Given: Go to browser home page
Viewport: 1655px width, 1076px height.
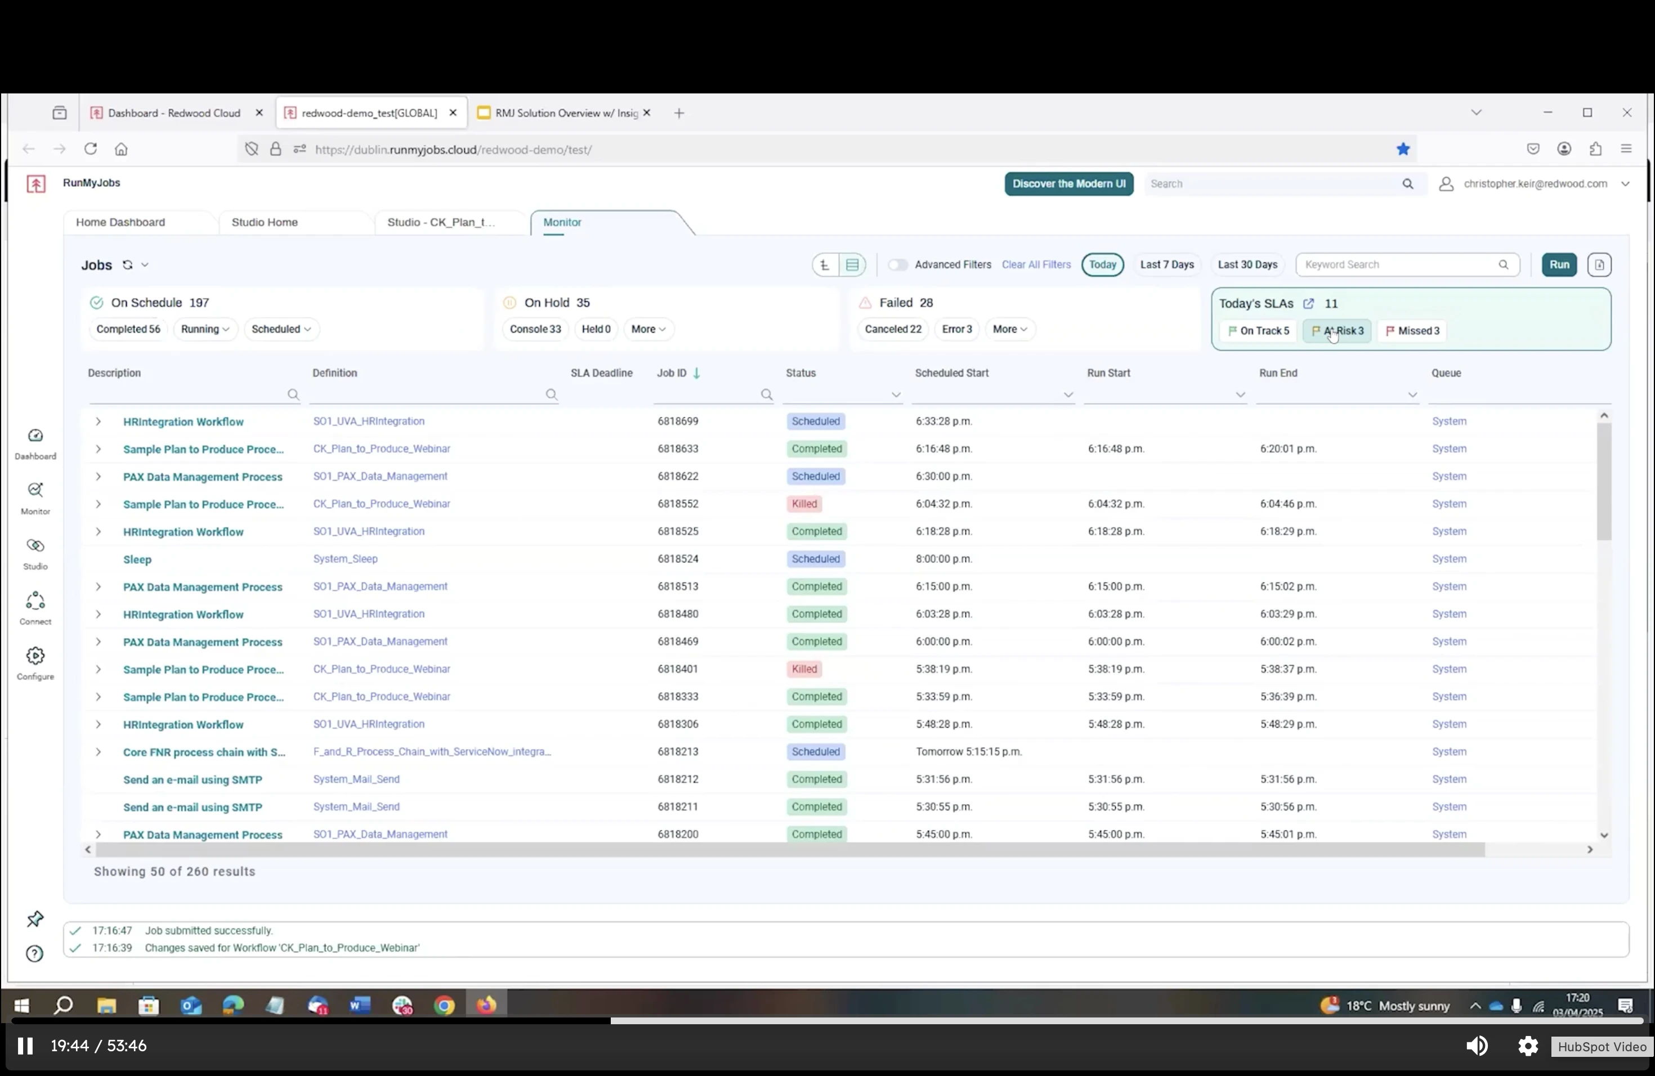Looking at the screenshot, I should [121, 149].
